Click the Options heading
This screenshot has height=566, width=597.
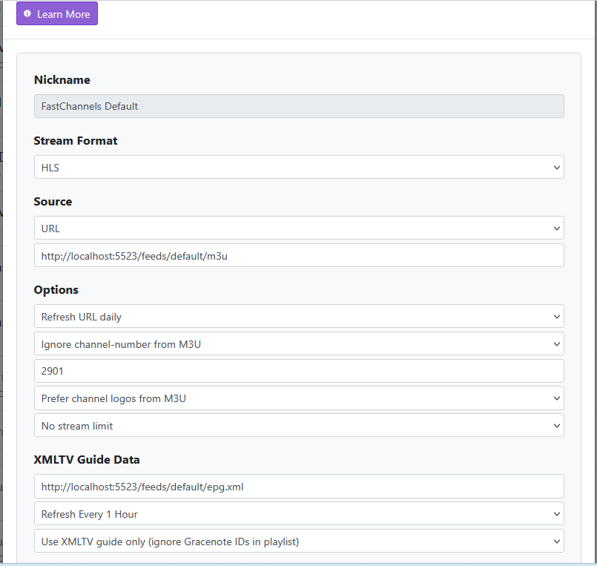(56, 290)
